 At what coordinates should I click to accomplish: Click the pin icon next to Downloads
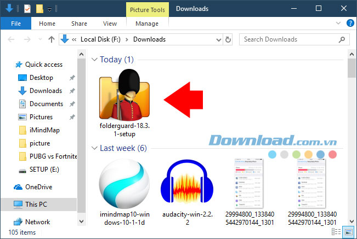click(72, 91)
